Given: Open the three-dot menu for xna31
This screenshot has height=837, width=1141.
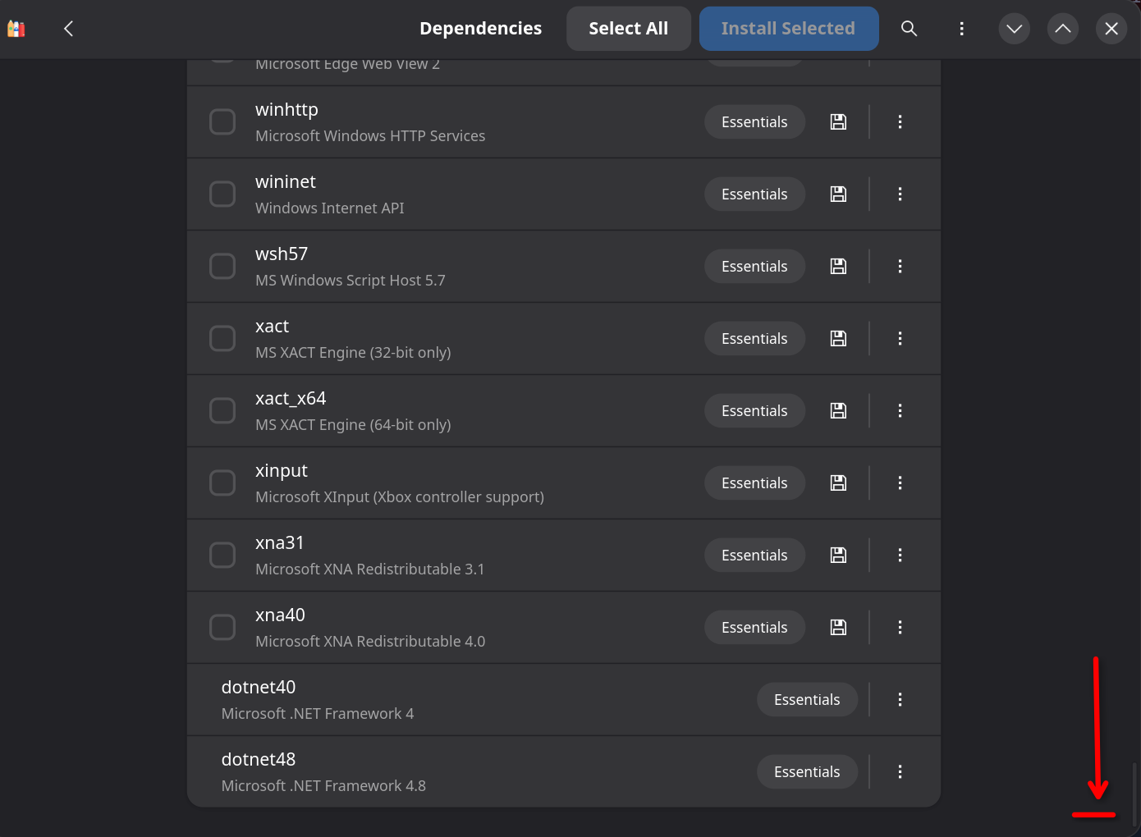Looking at the screenshot, I should tap(900, 556).
